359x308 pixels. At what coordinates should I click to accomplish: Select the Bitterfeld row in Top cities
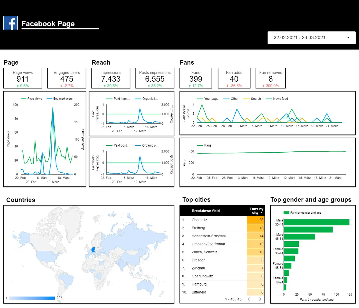coord(222,292)
